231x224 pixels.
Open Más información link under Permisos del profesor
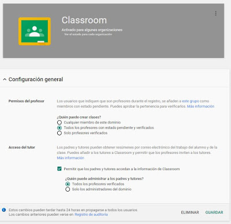[x=200, y=107]
